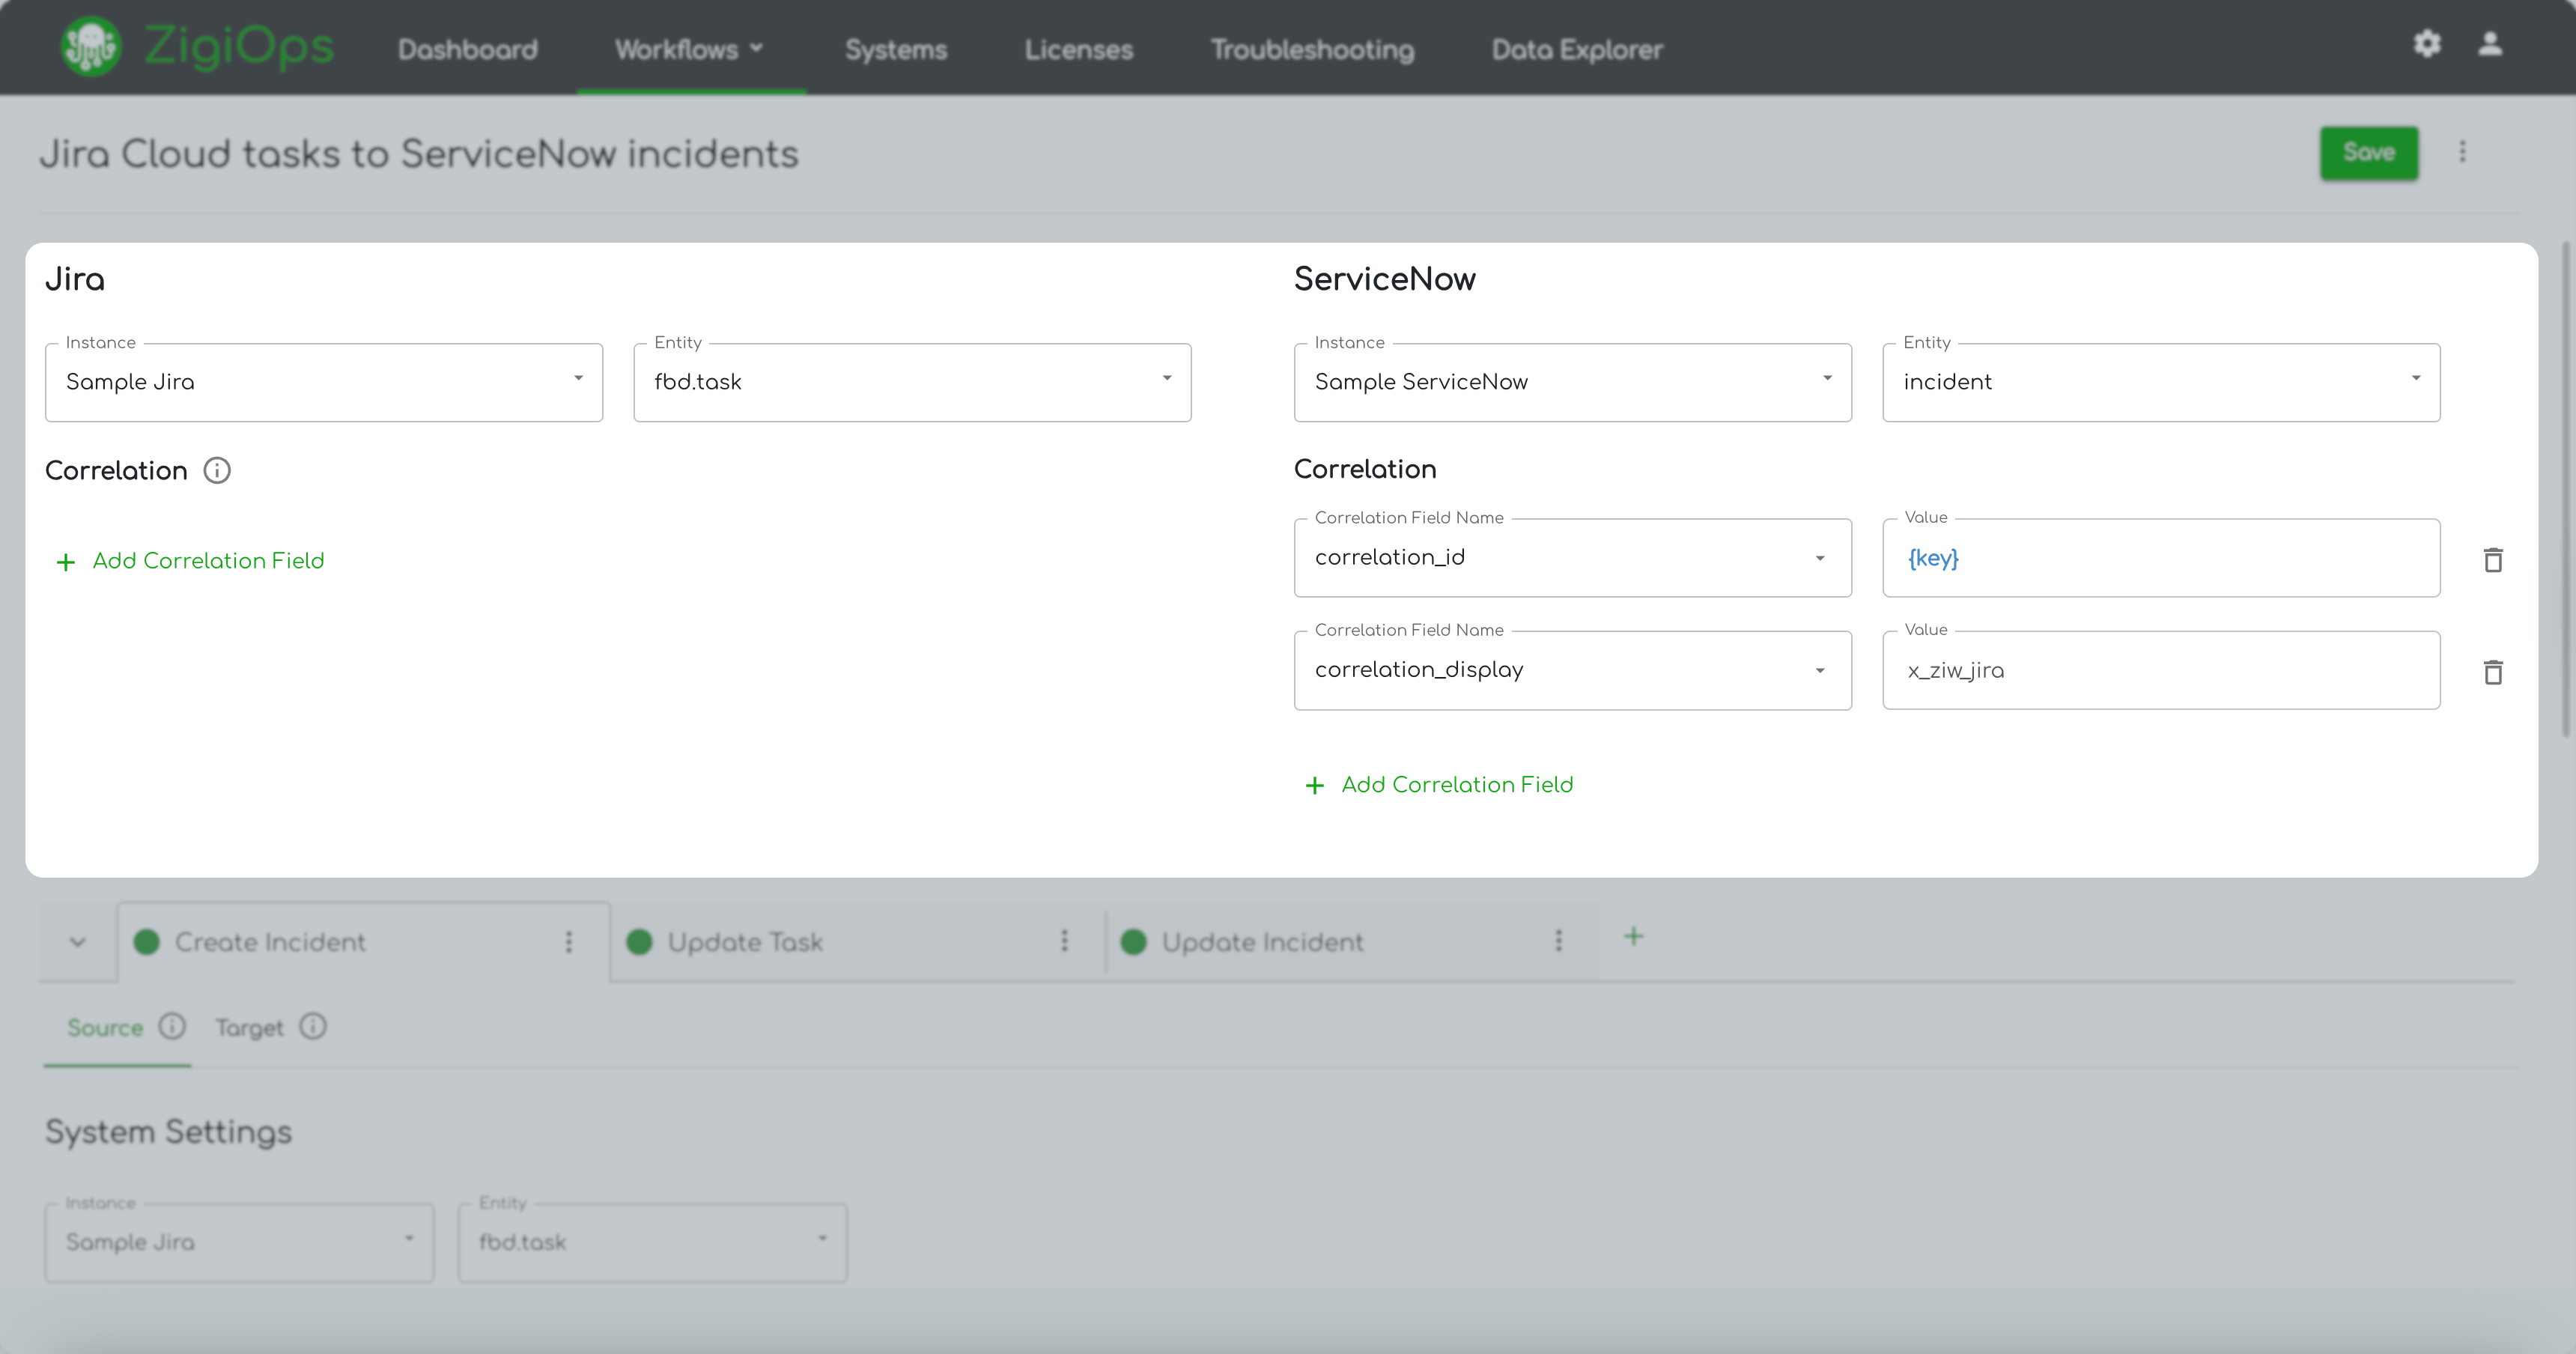Screen dimensions: 2576x1354
Task: Open the user profile icon
Action: 2490,44
